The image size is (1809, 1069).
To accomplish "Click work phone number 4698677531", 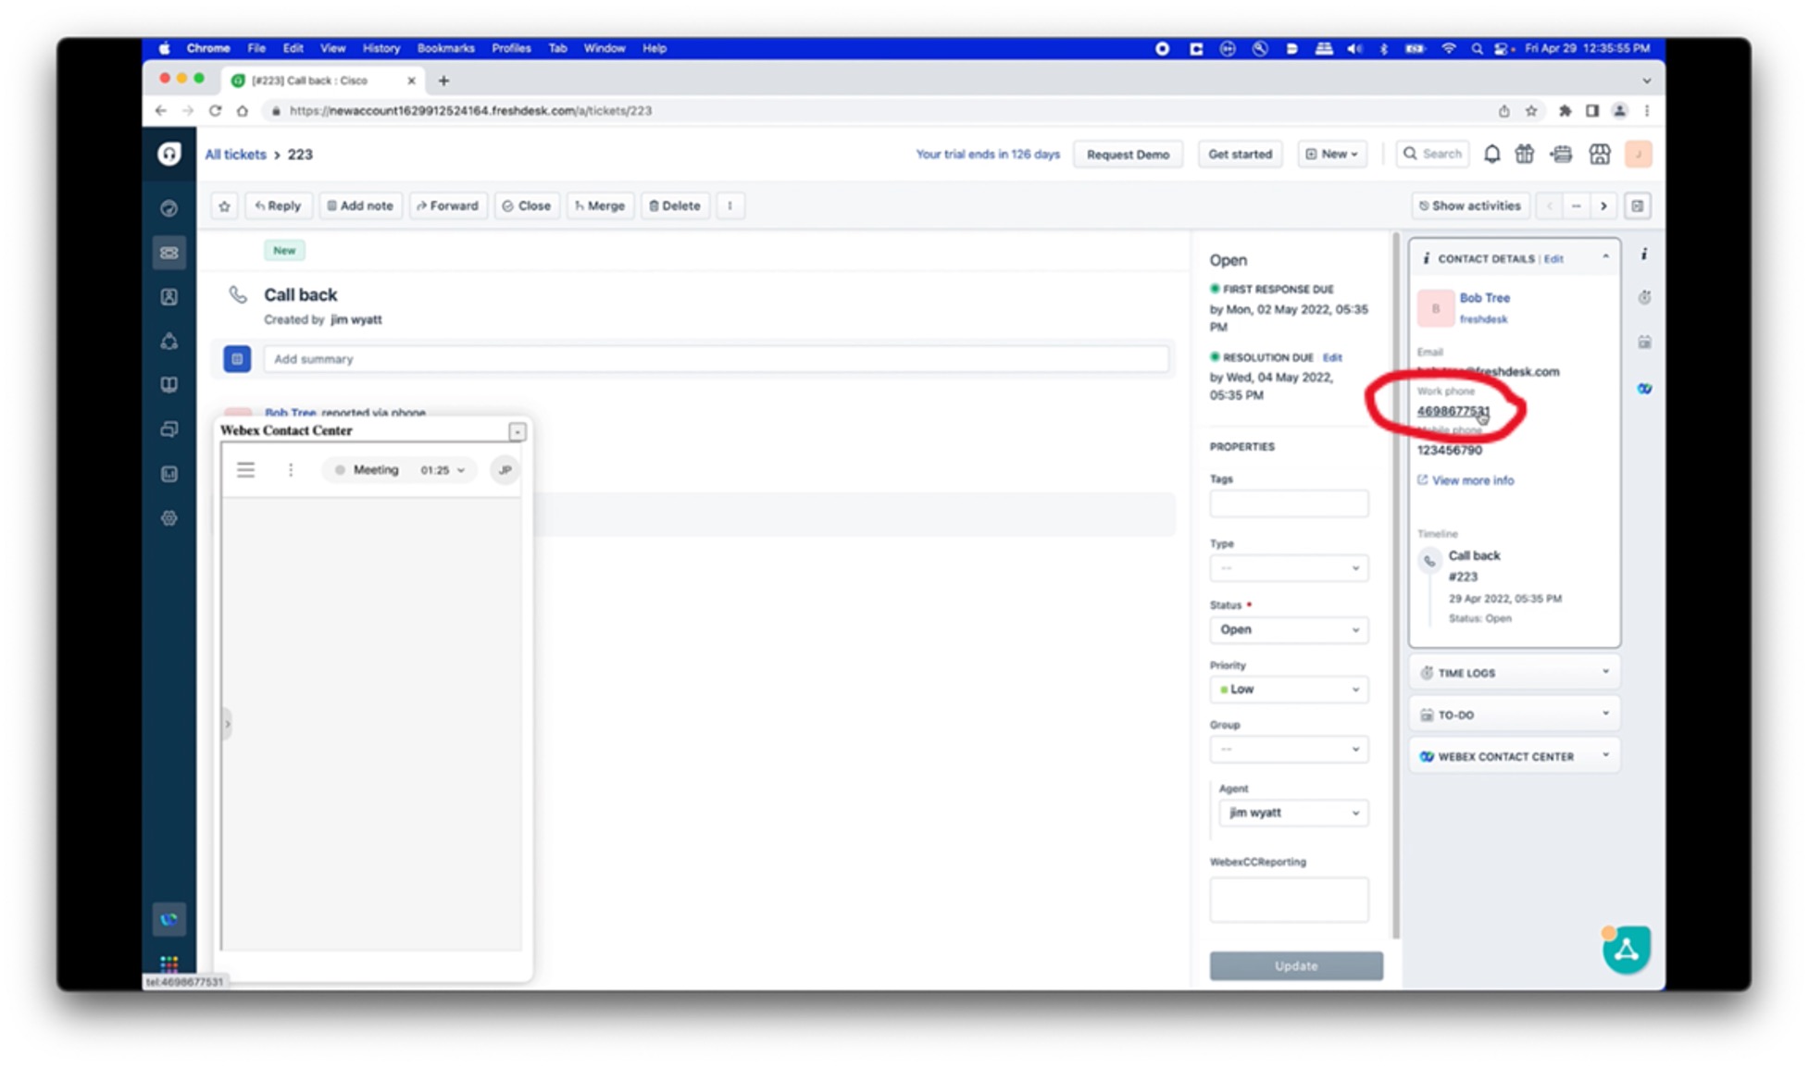I will coord(1453,411).
